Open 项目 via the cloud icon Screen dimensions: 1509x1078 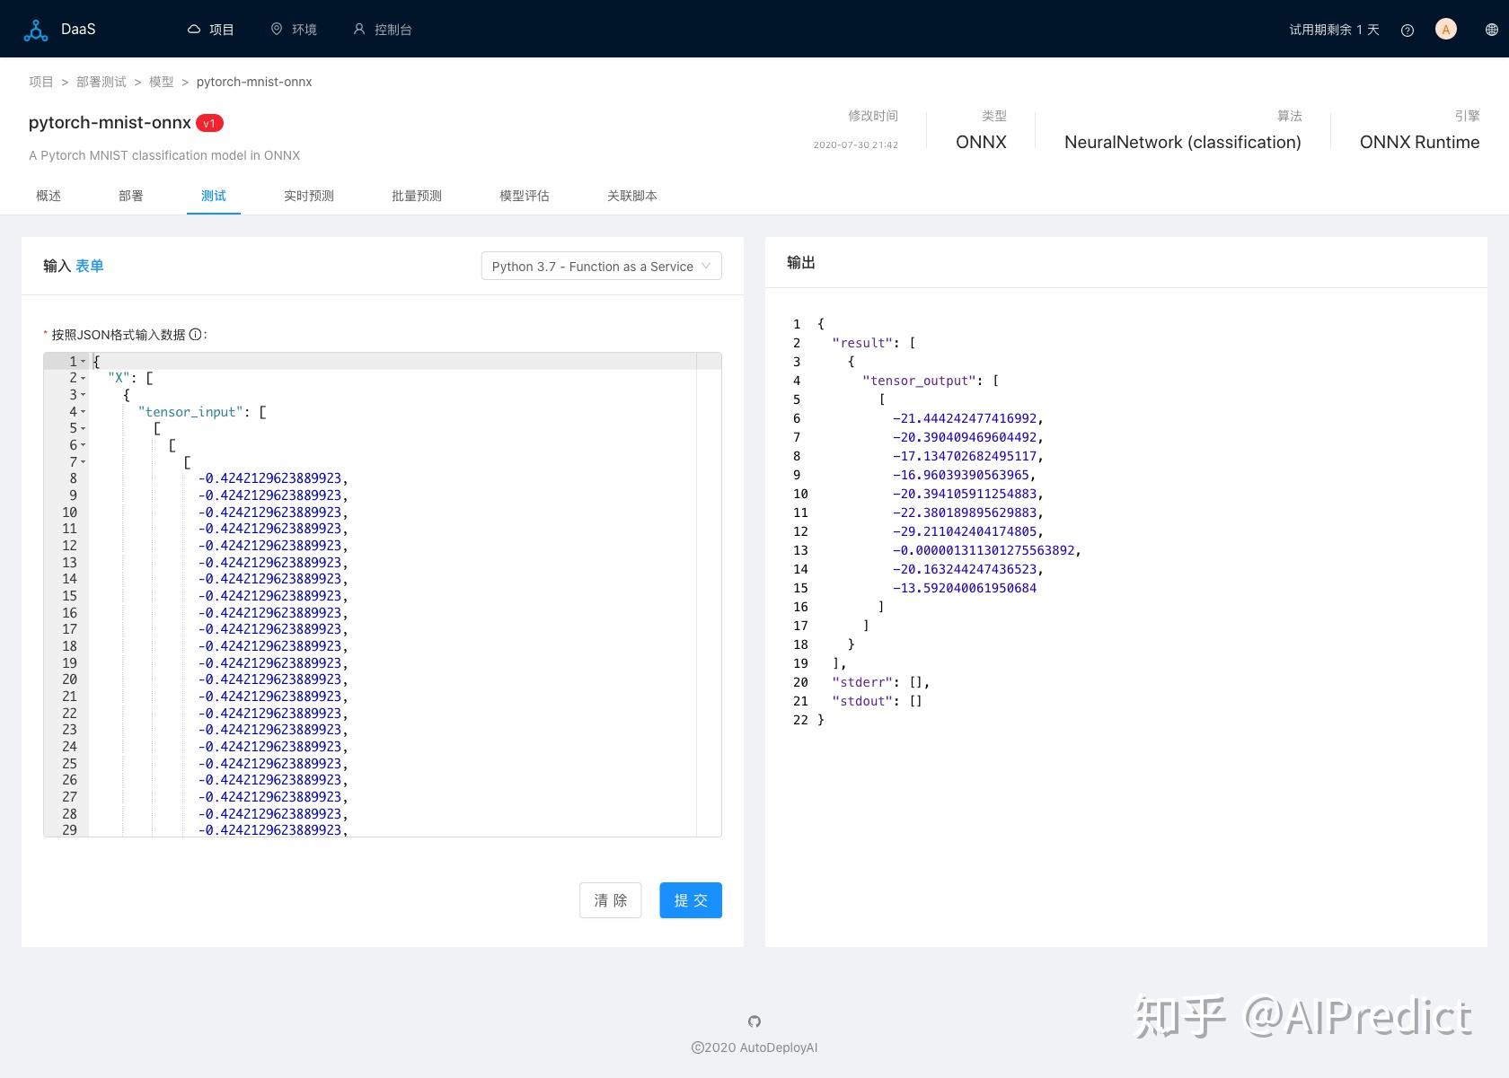(x=194, y=29)
